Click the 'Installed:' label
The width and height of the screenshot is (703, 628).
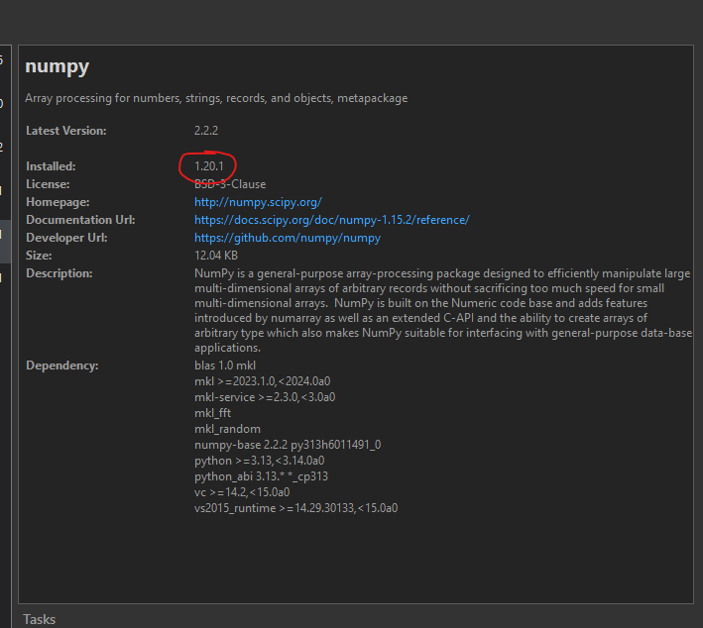[51, 166]
